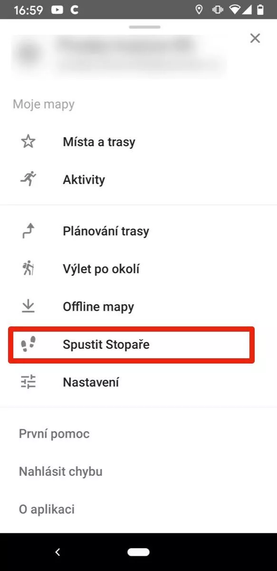Viewport: 277px width, 571px height.
Task: Open the O aplikaci link
Action: (x=47, y=509)
